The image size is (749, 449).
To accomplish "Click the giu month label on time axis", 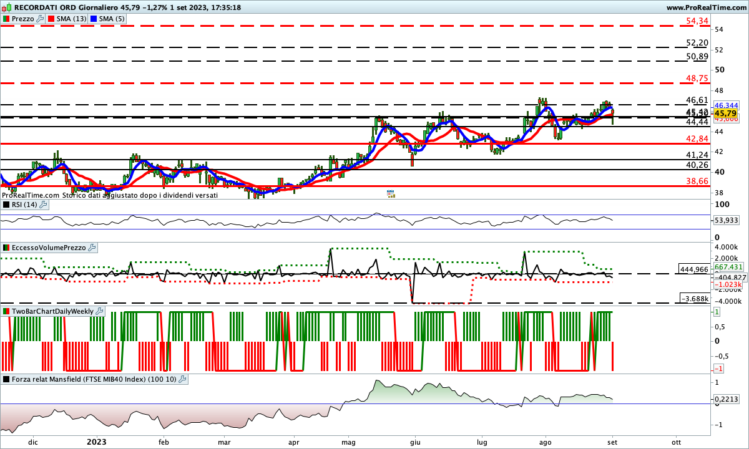I will tap(414, 442).
